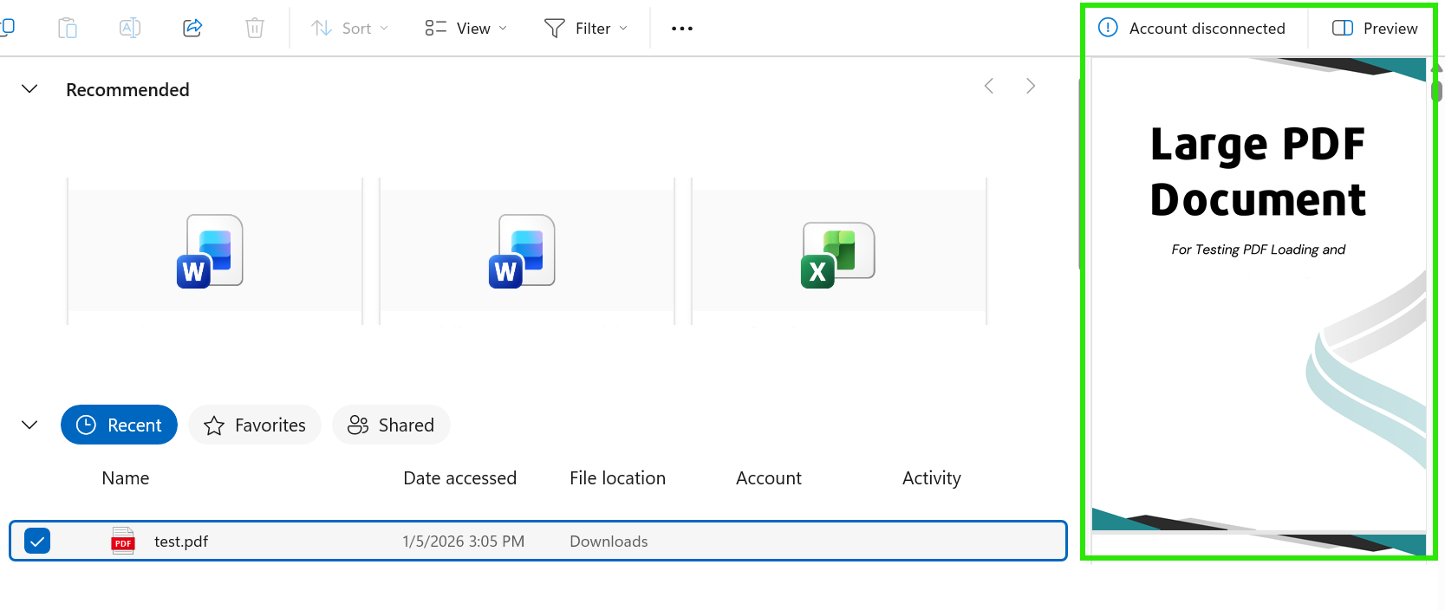Collapse the Recommended section
Screen dimensions: 1445x610
coord(29,89)
